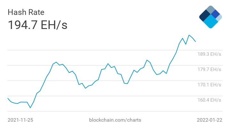Click the pale blue right logo segment
This screenshot has height=129, width=230.
click(x=219, y=18)
